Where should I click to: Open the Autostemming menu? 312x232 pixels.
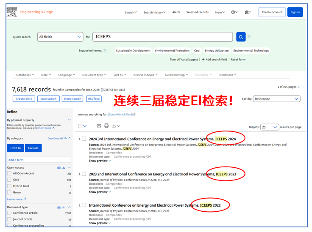[x=176, y=75]
